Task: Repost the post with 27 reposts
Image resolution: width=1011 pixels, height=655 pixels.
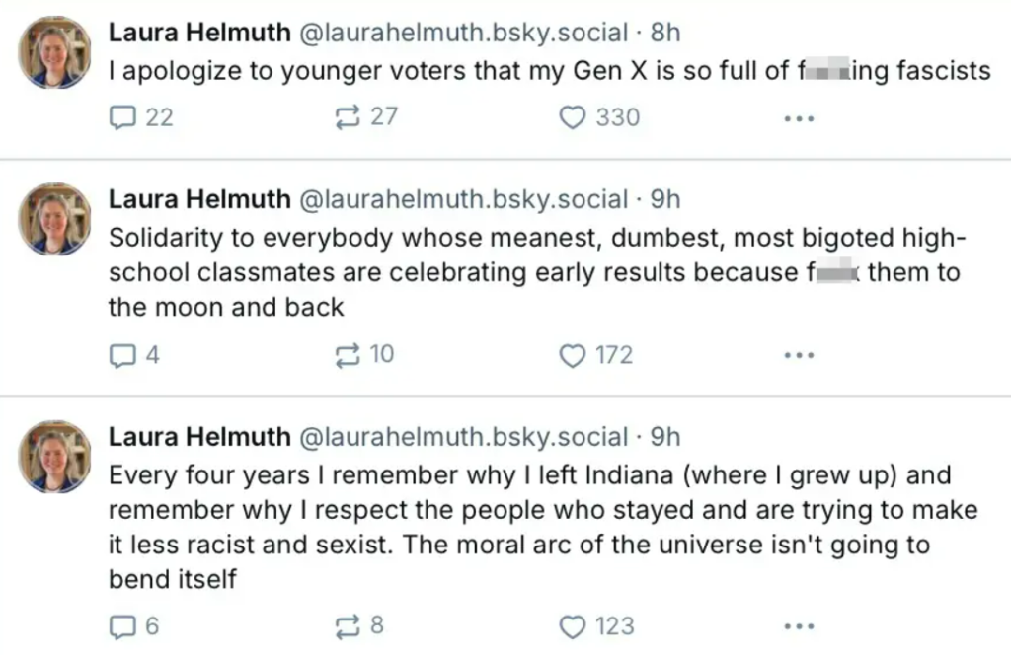Action: point(349,117)
